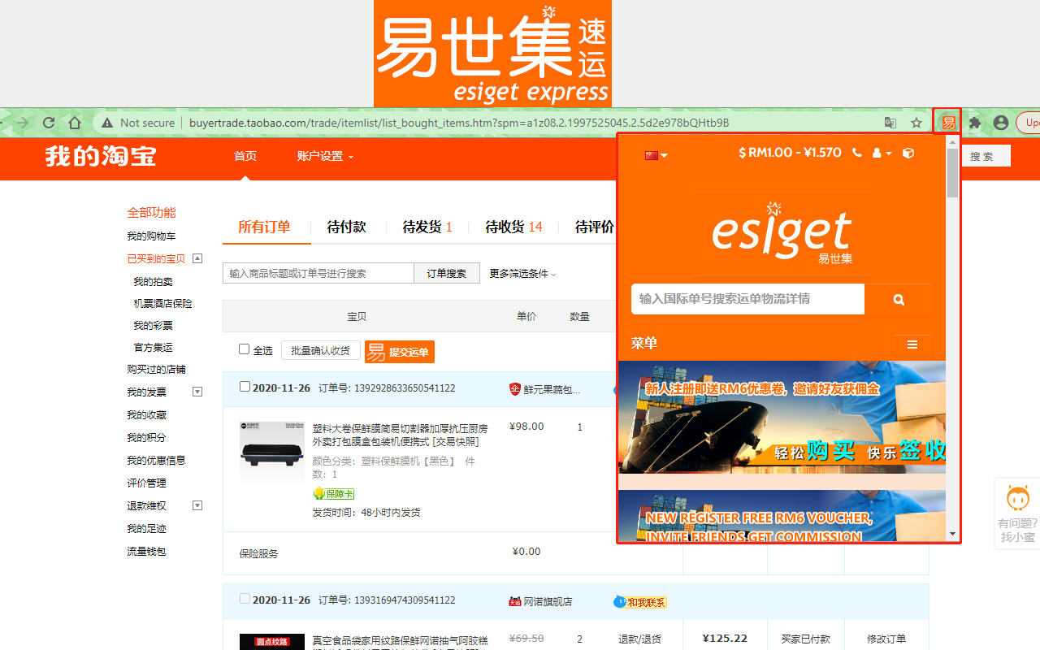
Task: Switch to 待发货 tab
Action: [x=427, y=227]
